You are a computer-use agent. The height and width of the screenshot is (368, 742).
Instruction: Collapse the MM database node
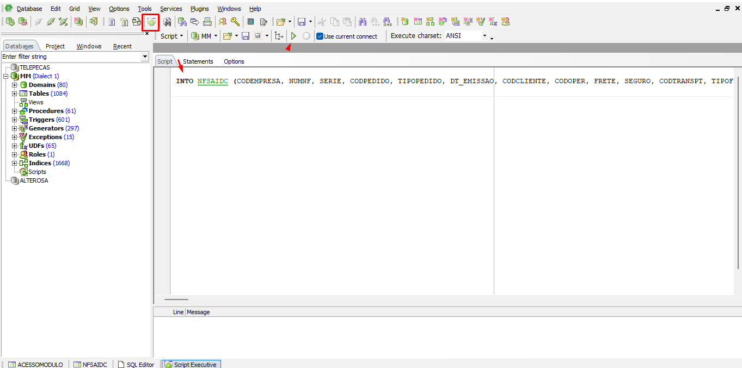[6, 76]
